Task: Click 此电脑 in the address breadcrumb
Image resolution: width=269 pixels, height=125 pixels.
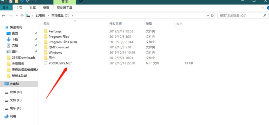Action: [40, 15]
